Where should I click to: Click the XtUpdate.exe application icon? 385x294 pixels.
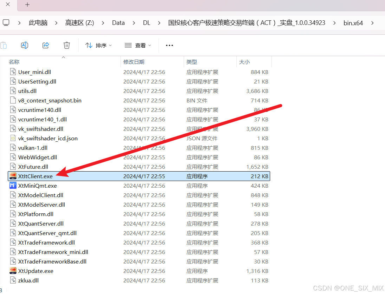point(13,271)
